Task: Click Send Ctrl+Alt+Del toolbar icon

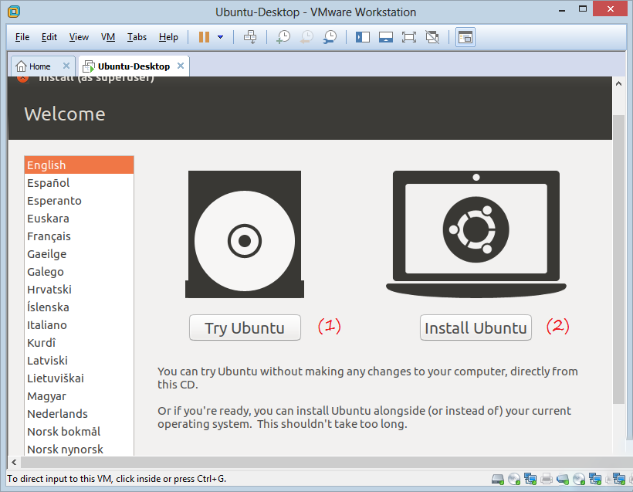Action: click(x=249, y=37)
